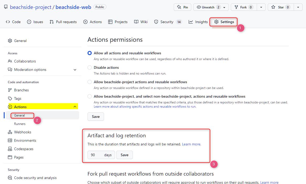Click the Webhooks icon in the sidebar
Image resolution: width=306 pixels, height=184 pixels.
(x=10, y=132)
